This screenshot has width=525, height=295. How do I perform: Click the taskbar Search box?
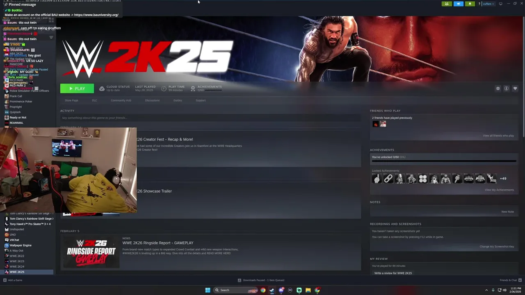tap(236, 290)
